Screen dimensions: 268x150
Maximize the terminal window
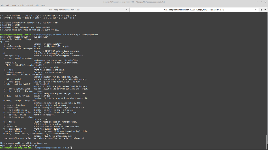261,2
